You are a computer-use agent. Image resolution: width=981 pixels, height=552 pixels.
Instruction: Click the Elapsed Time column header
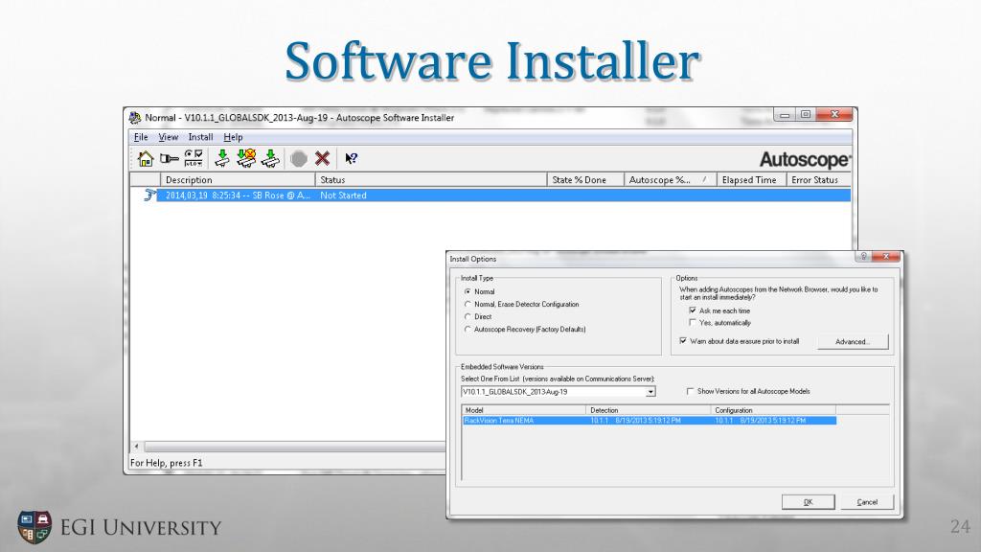tap(751, 179)
